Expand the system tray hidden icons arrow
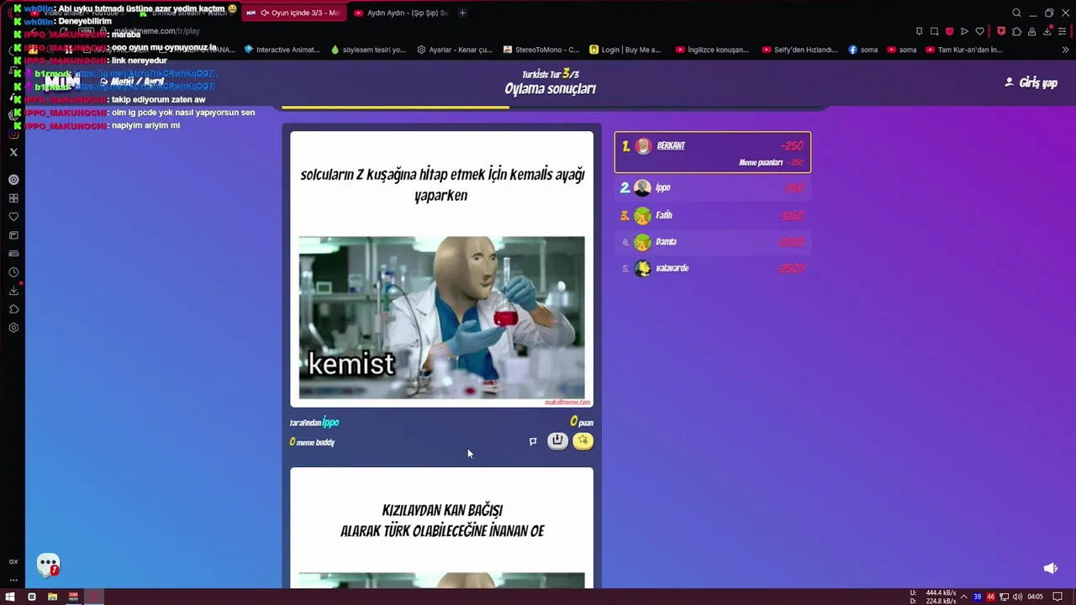The height and width of the screenshot is (605, 1076). tap(963, 597)
